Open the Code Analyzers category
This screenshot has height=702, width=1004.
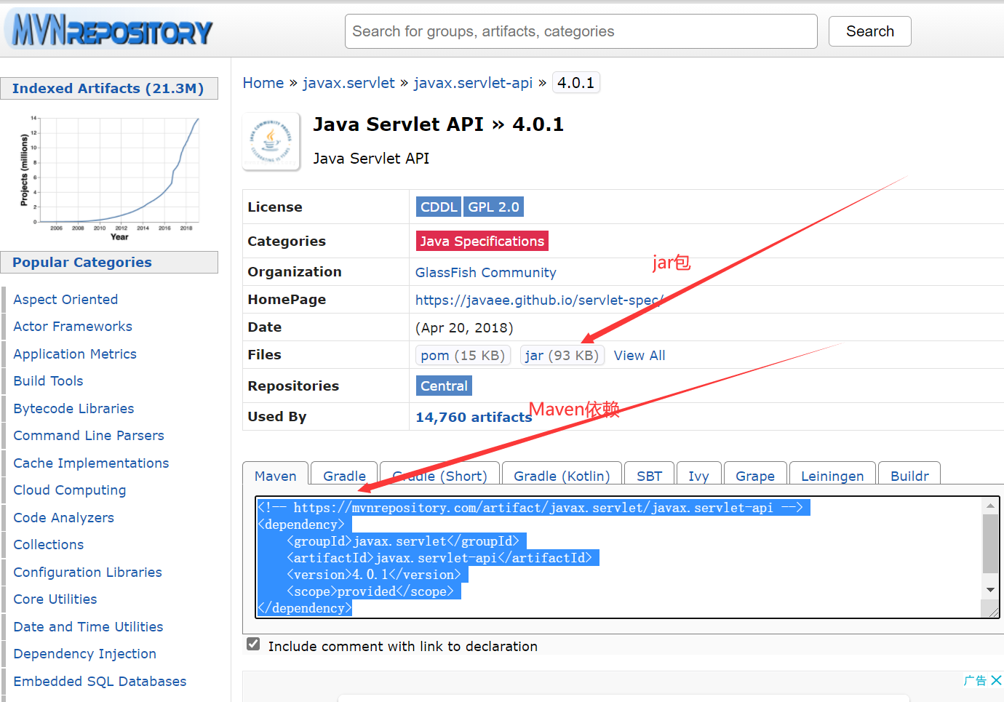[64, 517]
